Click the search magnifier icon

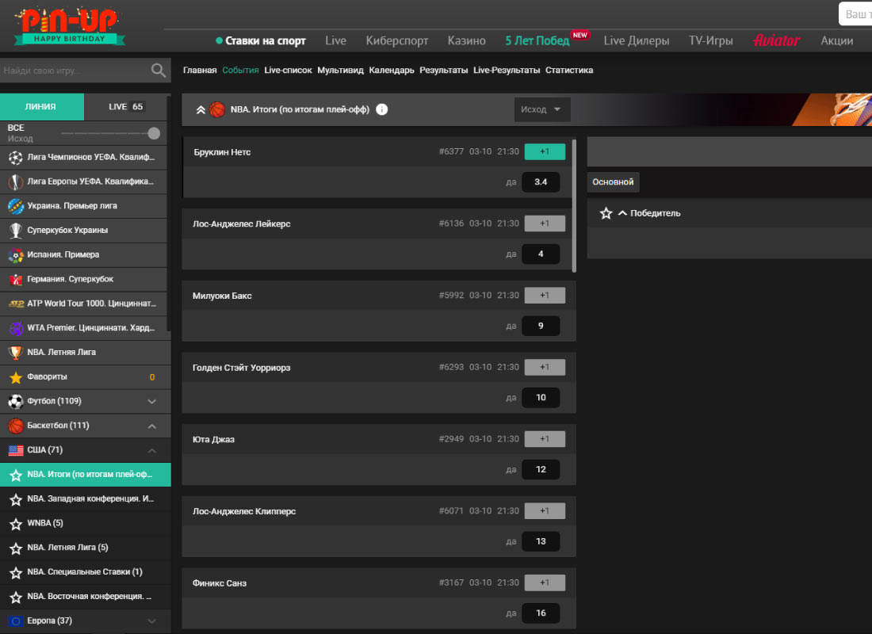[159, 71]
